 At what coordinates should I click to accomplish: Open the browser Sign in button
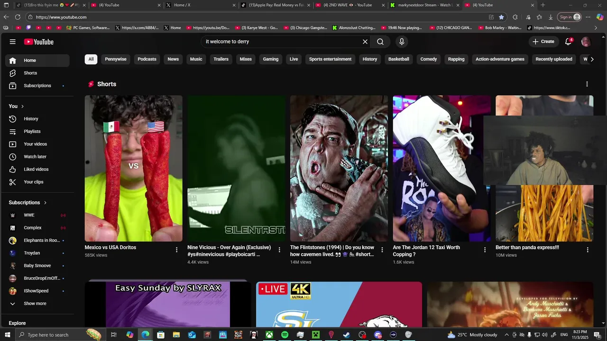click(570, 17)
